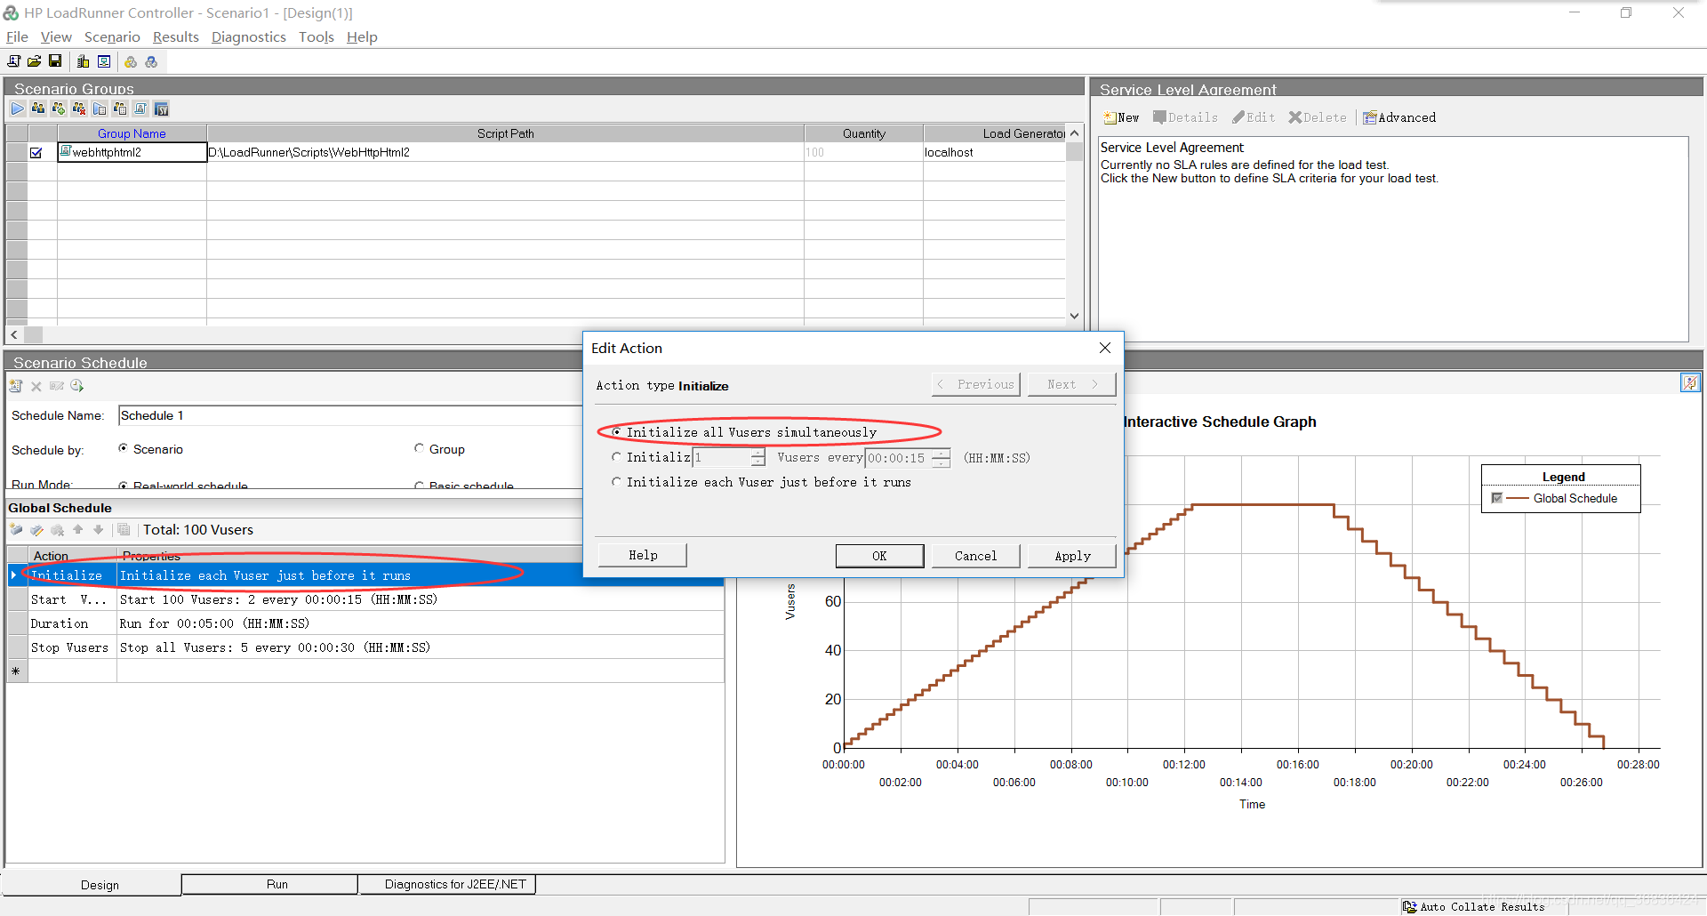
Task: Select the Duration action row
Action: pyautogui.click(x=365, y=623)
